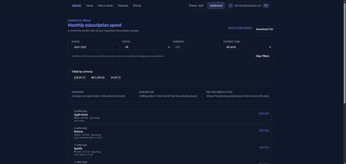The width and height of the screenshot is (346, 164).
Task: Clear filters button
Action: click(x=262, y=56)
